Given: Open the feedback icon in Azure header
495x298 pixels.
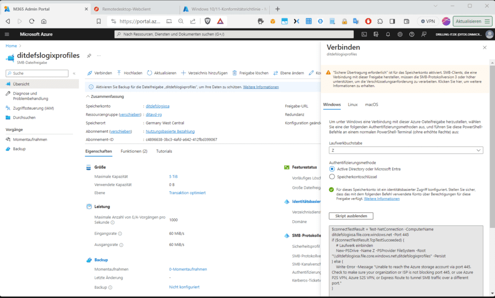Looking at the screenshot, I should [x=423, y=34].
